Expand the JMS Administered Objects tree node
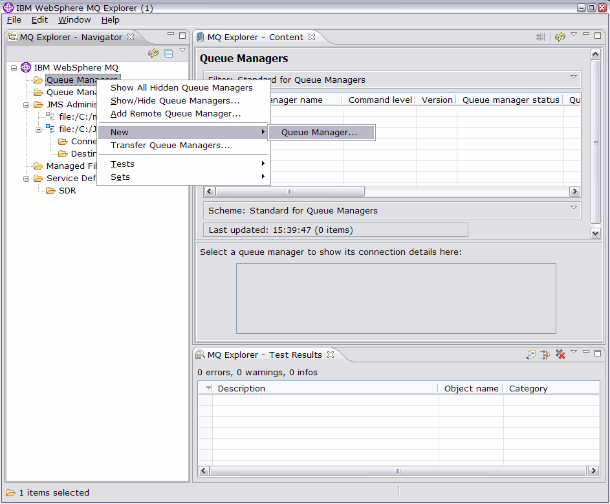Image resolution: width=610 pixels, height=504 pixels. (x=26, y=104)
